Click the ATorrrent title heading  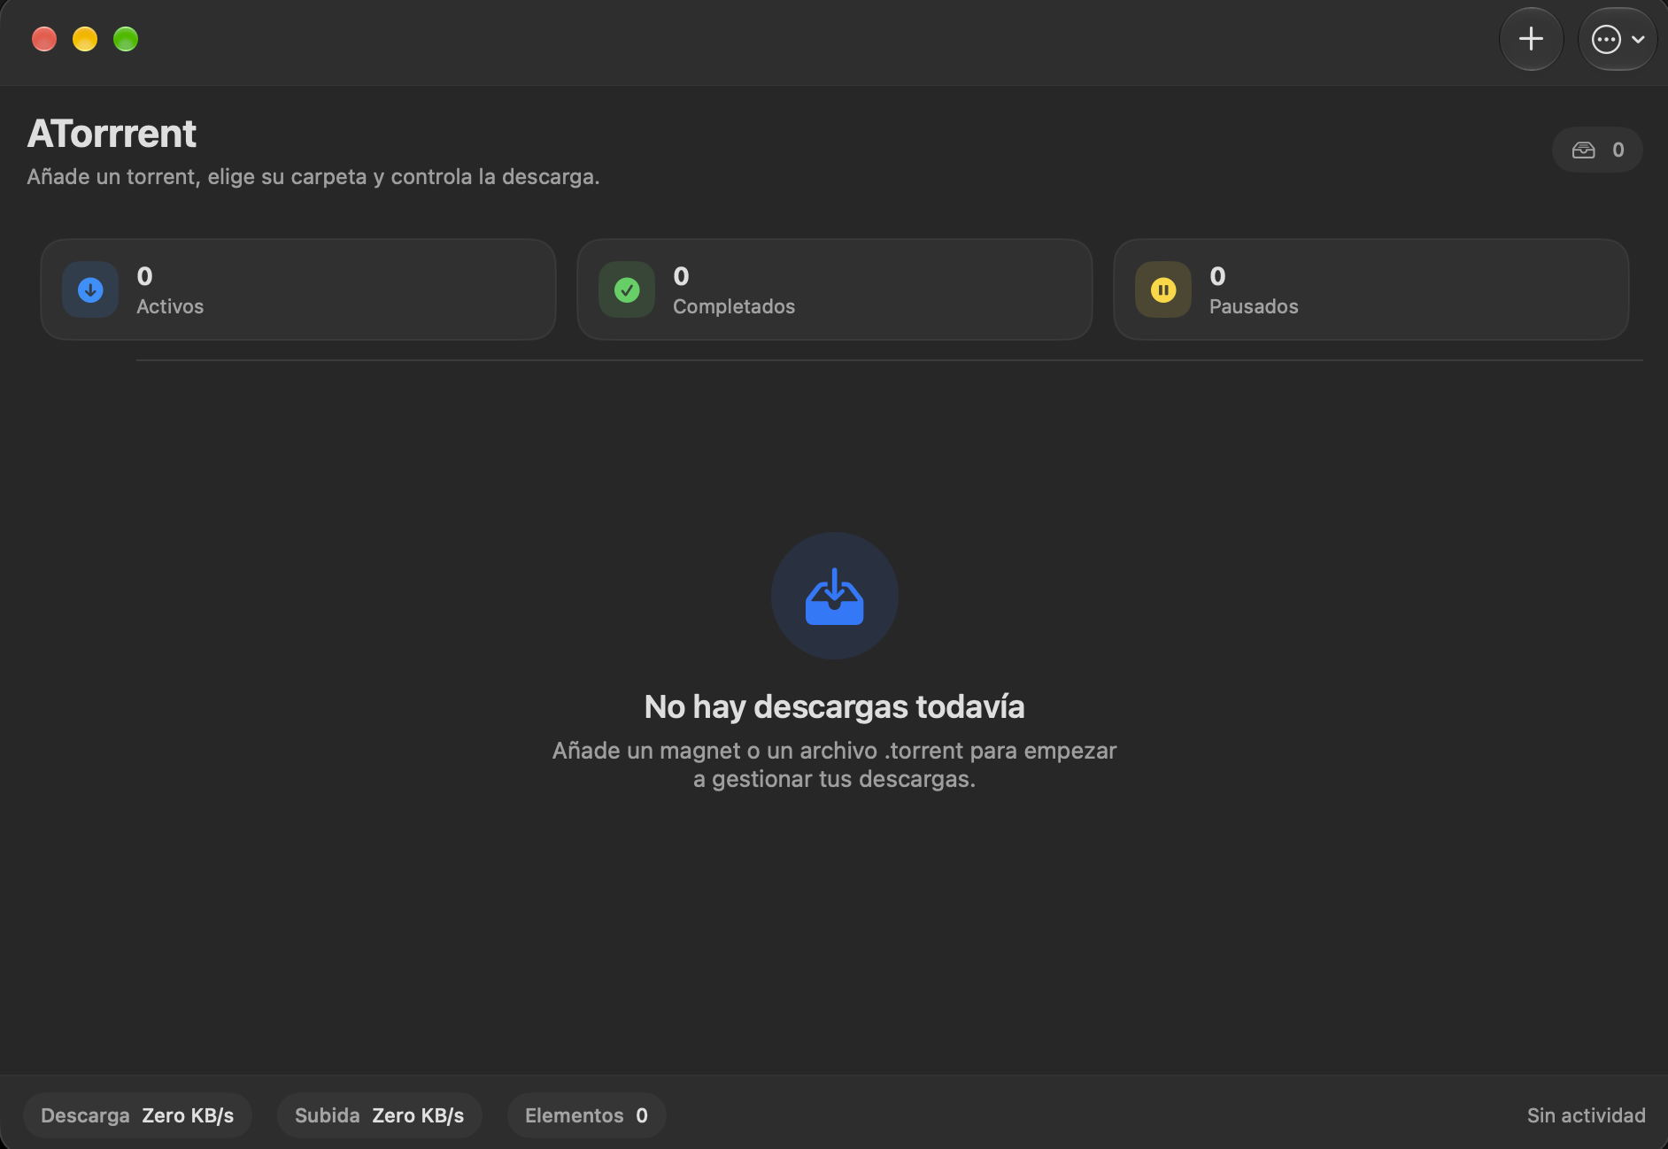[112, 134]
